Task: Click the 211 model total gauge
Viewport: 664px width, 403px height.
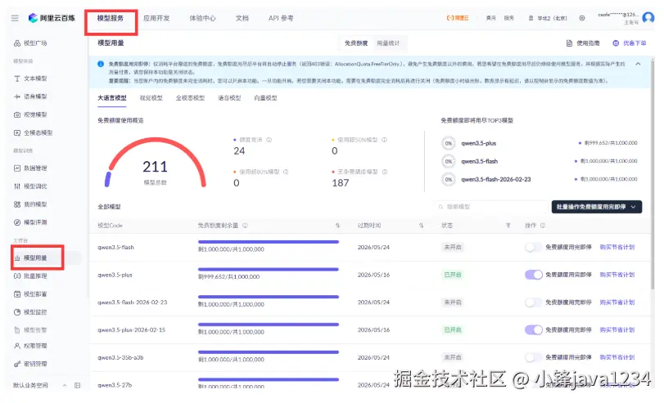Action: point(155,163)
